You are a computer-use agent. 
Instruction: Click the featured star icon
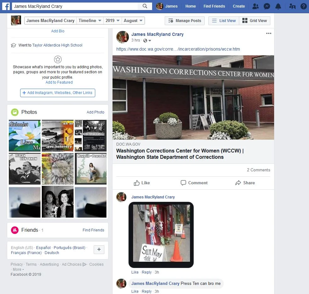(x=58, y=59)
